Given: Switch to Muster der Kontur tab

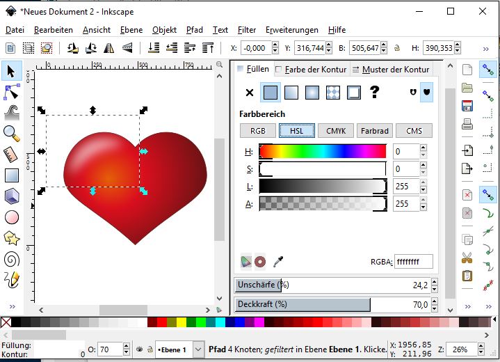Looking at the screenshot, I should [x=390, y=70].
